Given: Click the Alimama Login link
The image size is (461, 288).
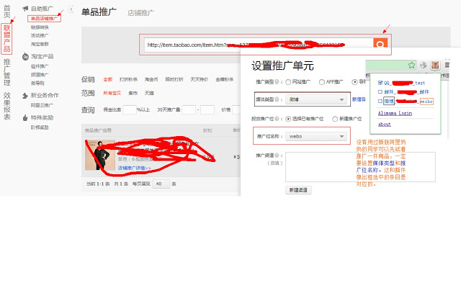Looking at the screenshot, I should tap(395, 113).
